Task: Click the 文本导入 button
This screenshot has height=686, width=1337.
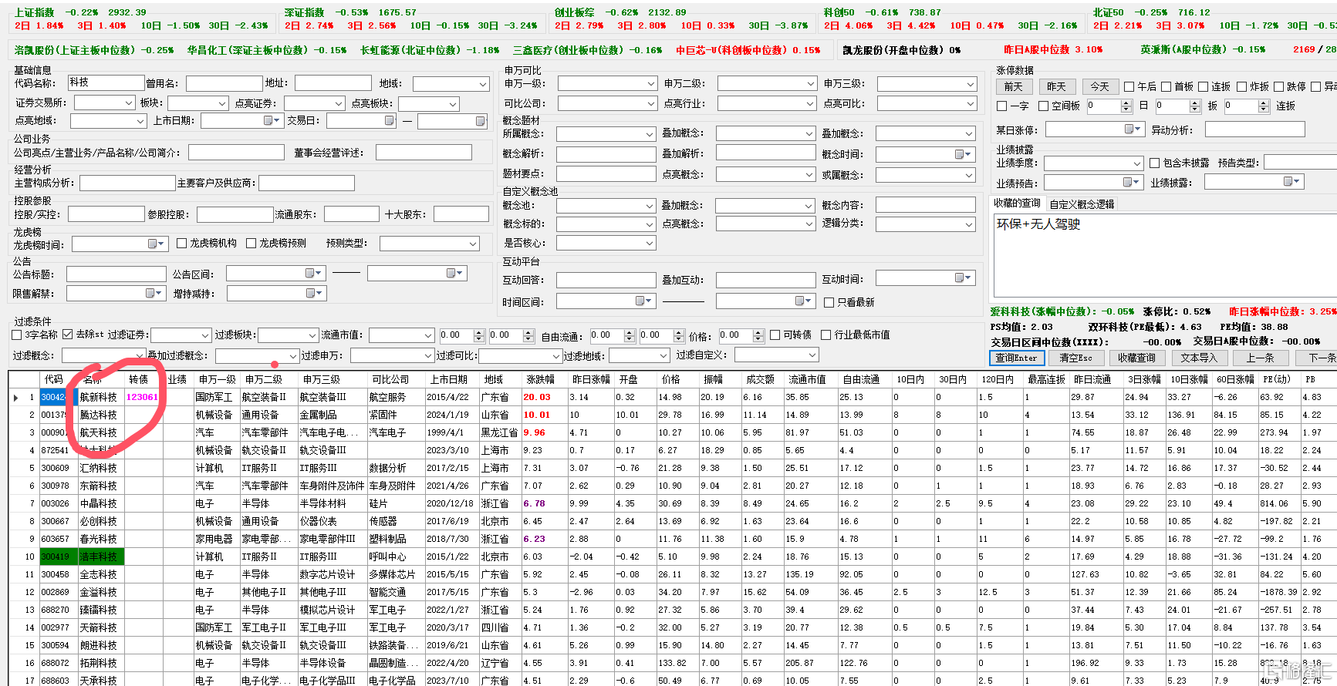Action: pos(1198,358)
